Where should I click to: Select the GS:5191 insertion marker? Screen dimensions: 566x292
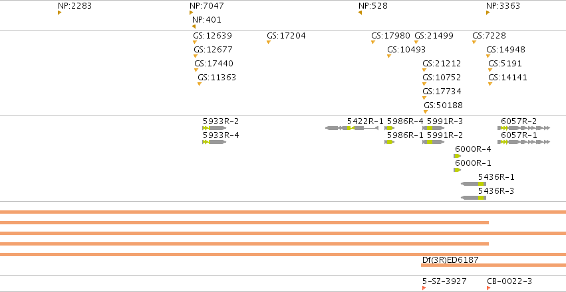490,70
